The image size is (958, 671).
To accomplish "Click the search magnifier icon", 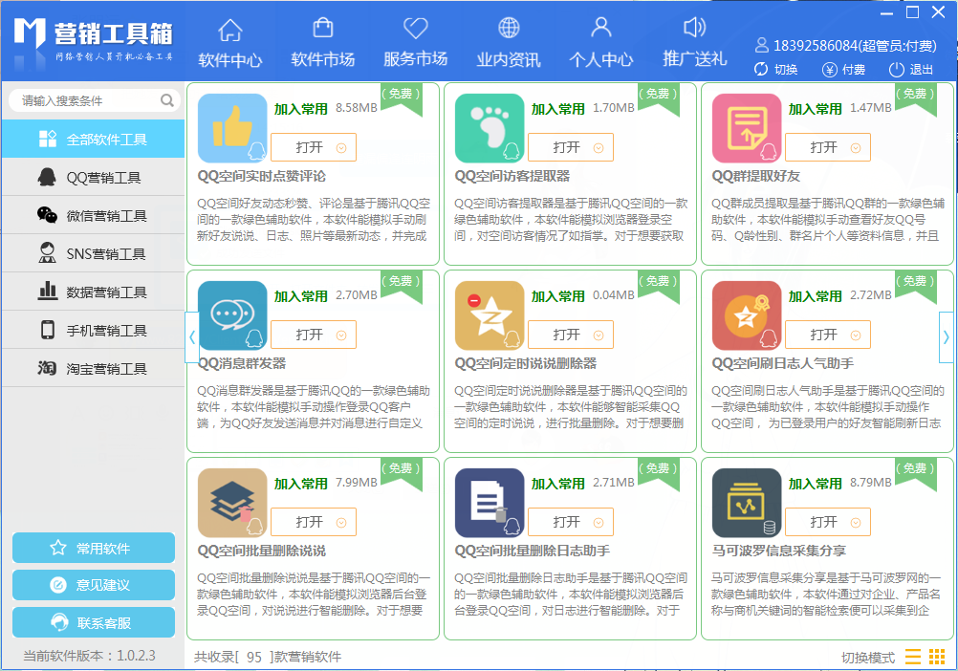I will click(x=167, y=100).
